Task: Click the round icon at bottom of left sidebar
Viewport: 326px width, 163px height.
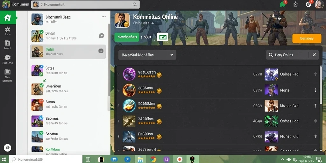Action: coord(8,148)
